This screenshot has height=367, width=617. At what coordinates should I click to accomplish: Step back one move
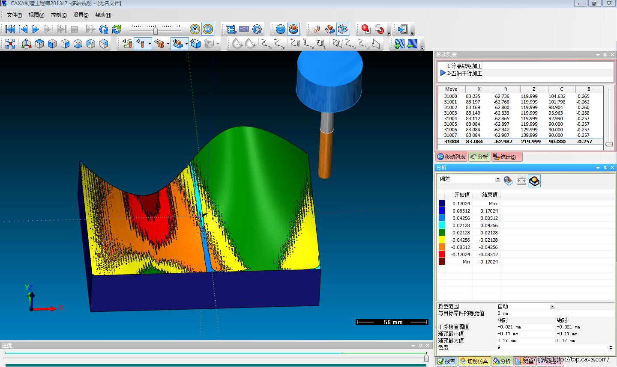tap(23, 29)
